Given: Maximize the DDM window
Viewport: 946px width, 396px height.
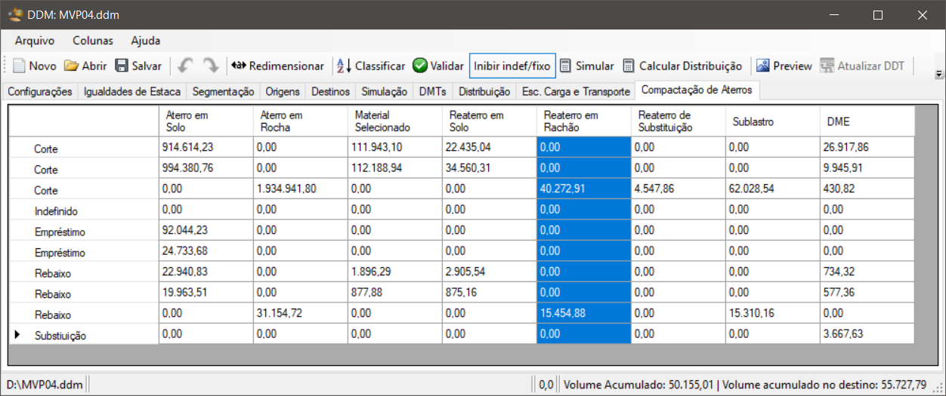Looking at the screenshot, I should pyautogui.click(x=877, y=14).
